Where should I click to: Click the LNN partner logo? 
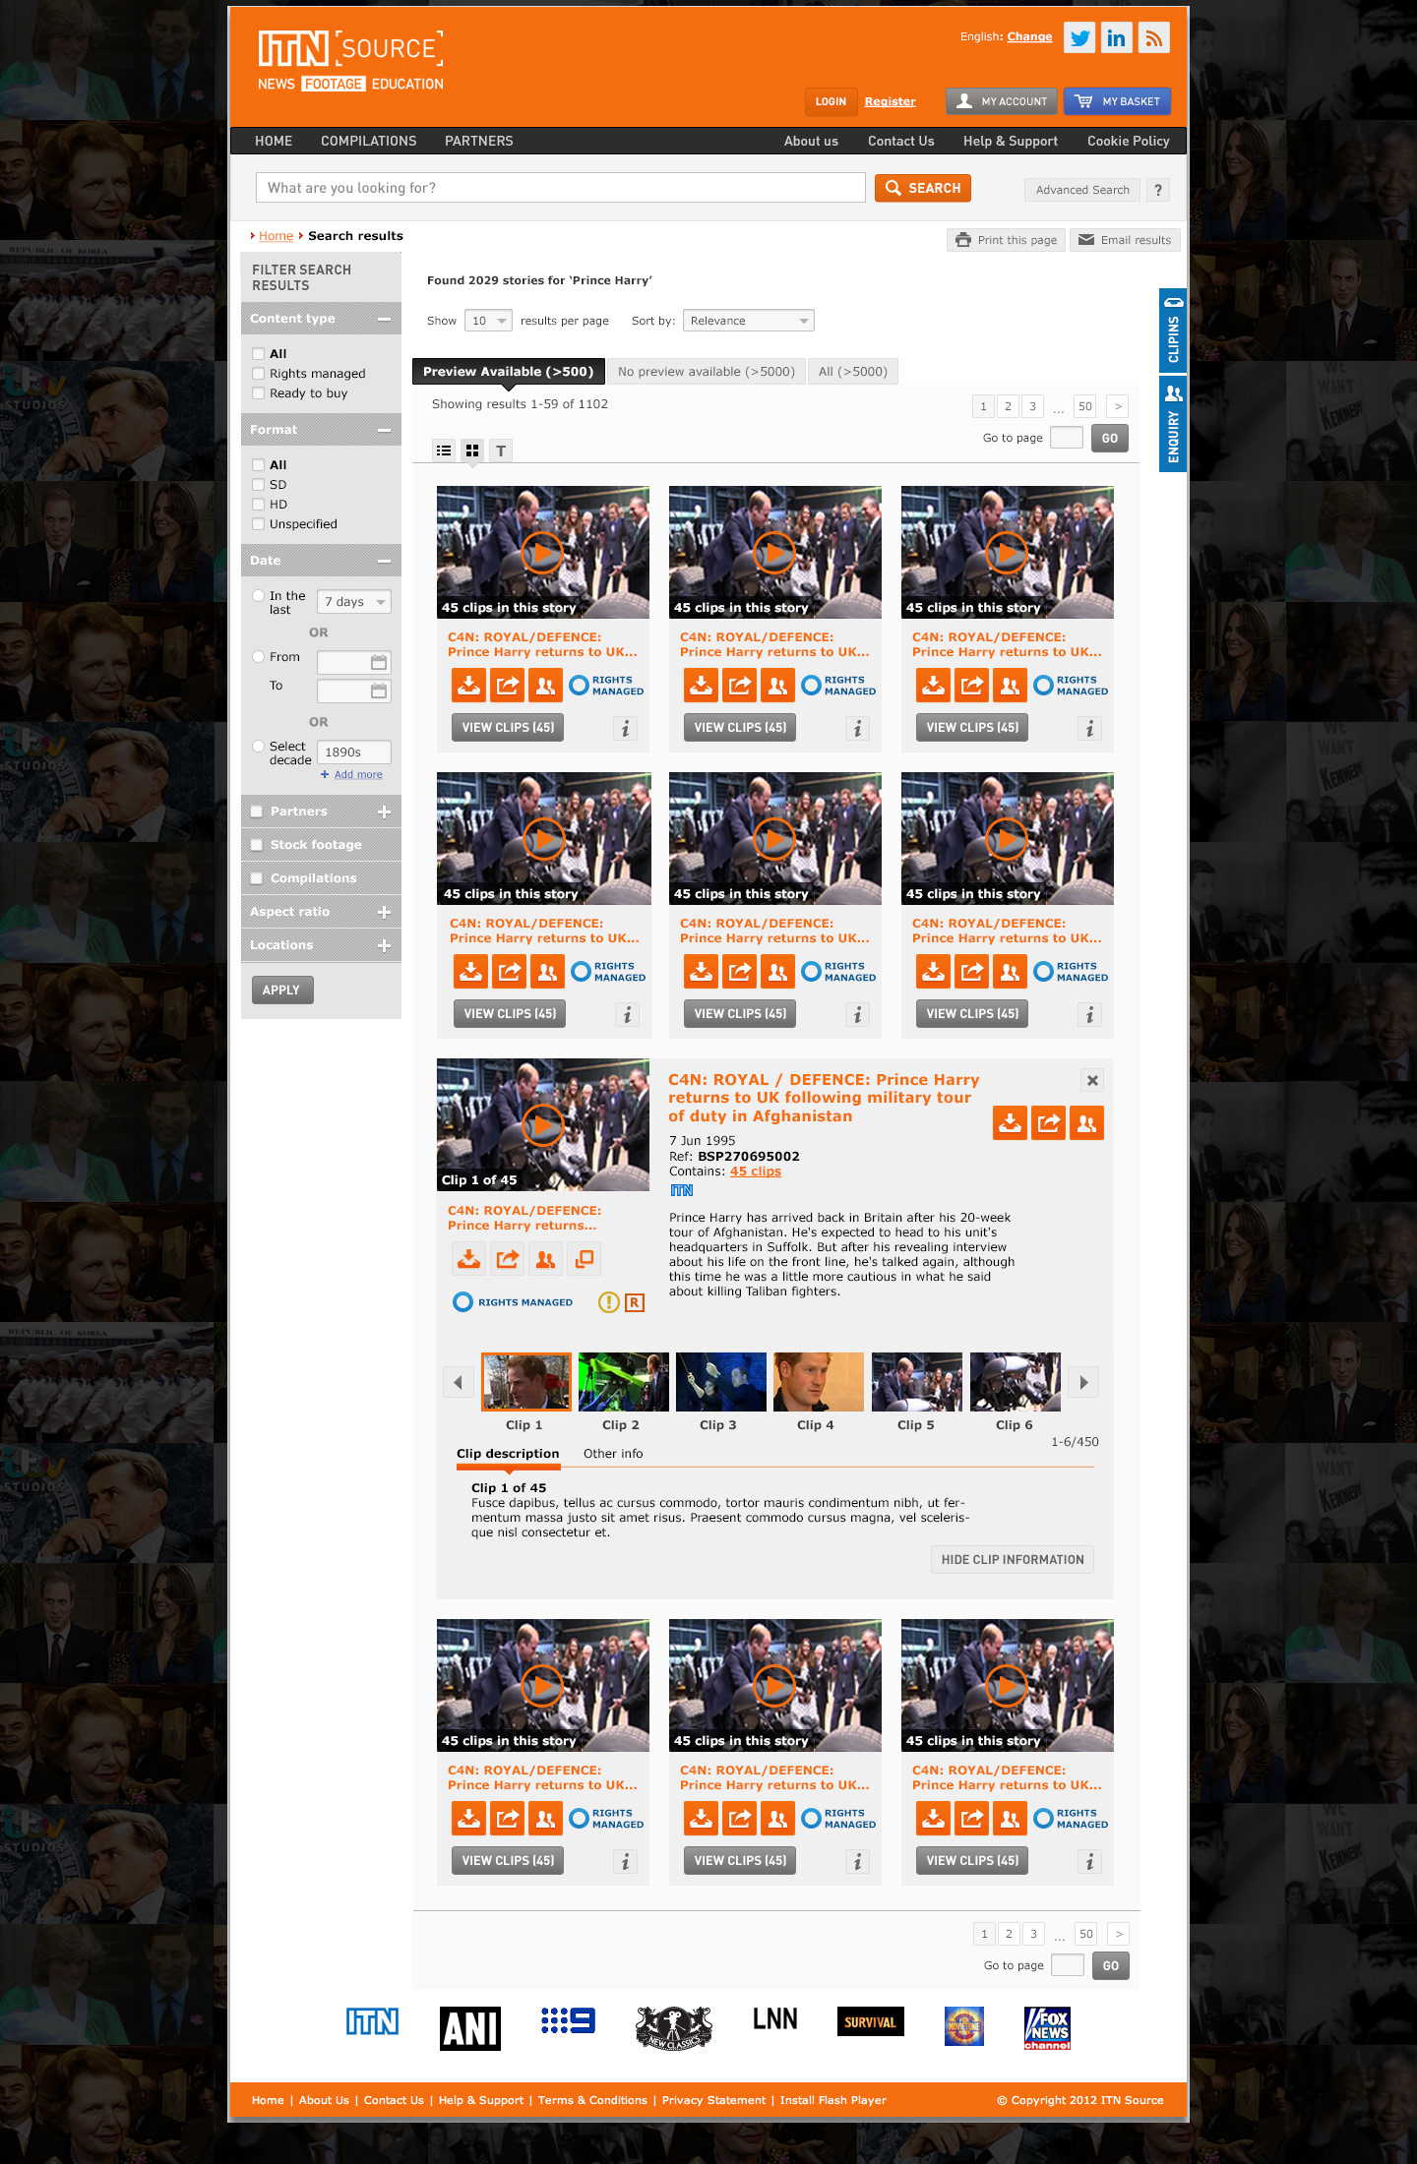tap(775, 2019)
